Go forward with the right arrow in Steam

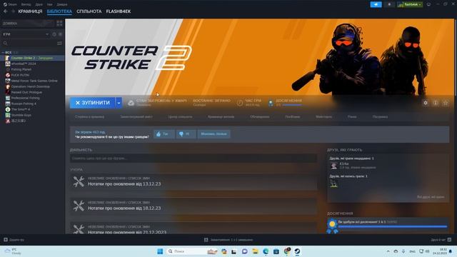coord(13,11)
